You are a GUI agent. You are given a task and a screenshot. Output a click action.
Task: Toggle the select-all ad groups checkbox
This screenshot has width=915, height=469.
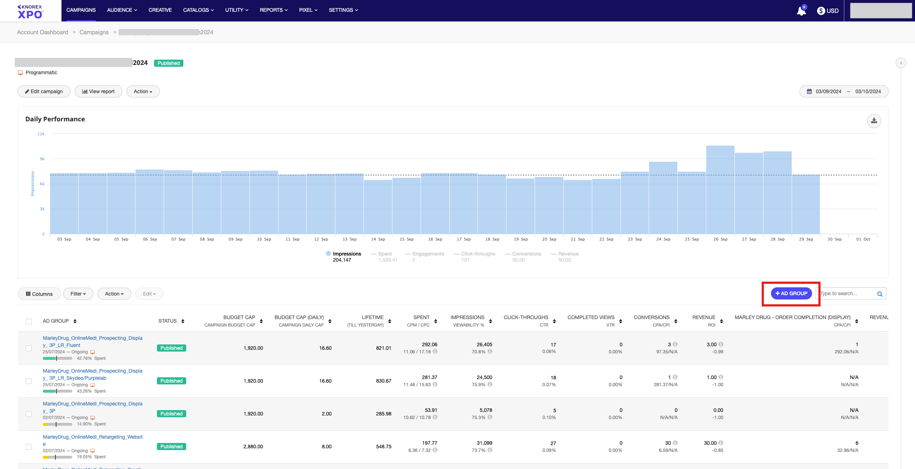pos(29,321)
